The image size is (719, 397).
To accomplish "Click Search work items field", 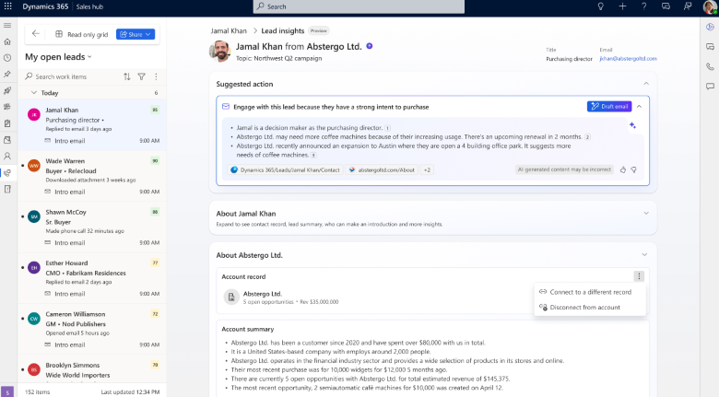I will (72, 76).
